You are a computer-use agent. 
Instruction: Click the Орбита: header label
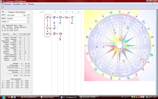[42, 12]
